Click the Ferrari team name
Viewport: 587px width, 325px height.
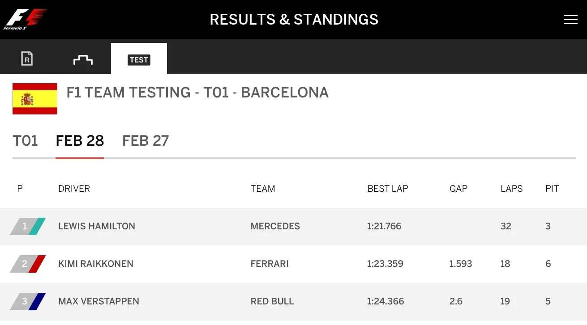270,264
